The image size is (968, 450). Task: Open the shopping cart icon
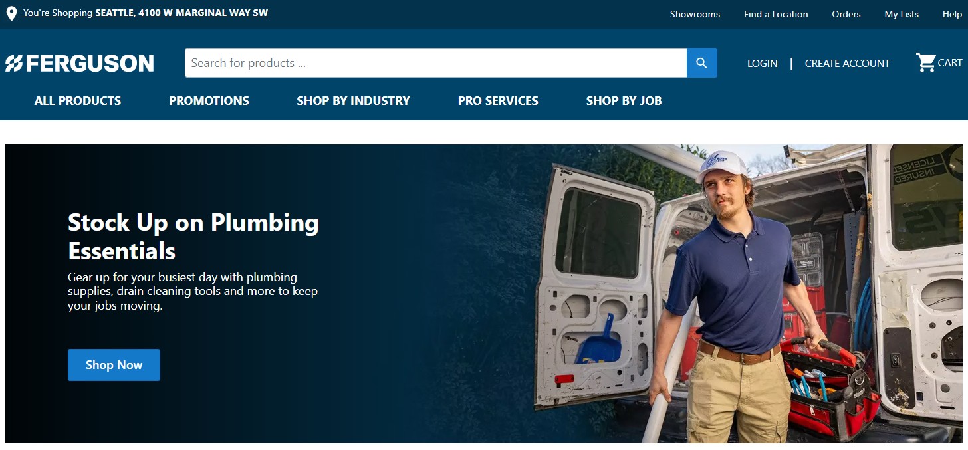pyautogui.click(x=926, y=63)
